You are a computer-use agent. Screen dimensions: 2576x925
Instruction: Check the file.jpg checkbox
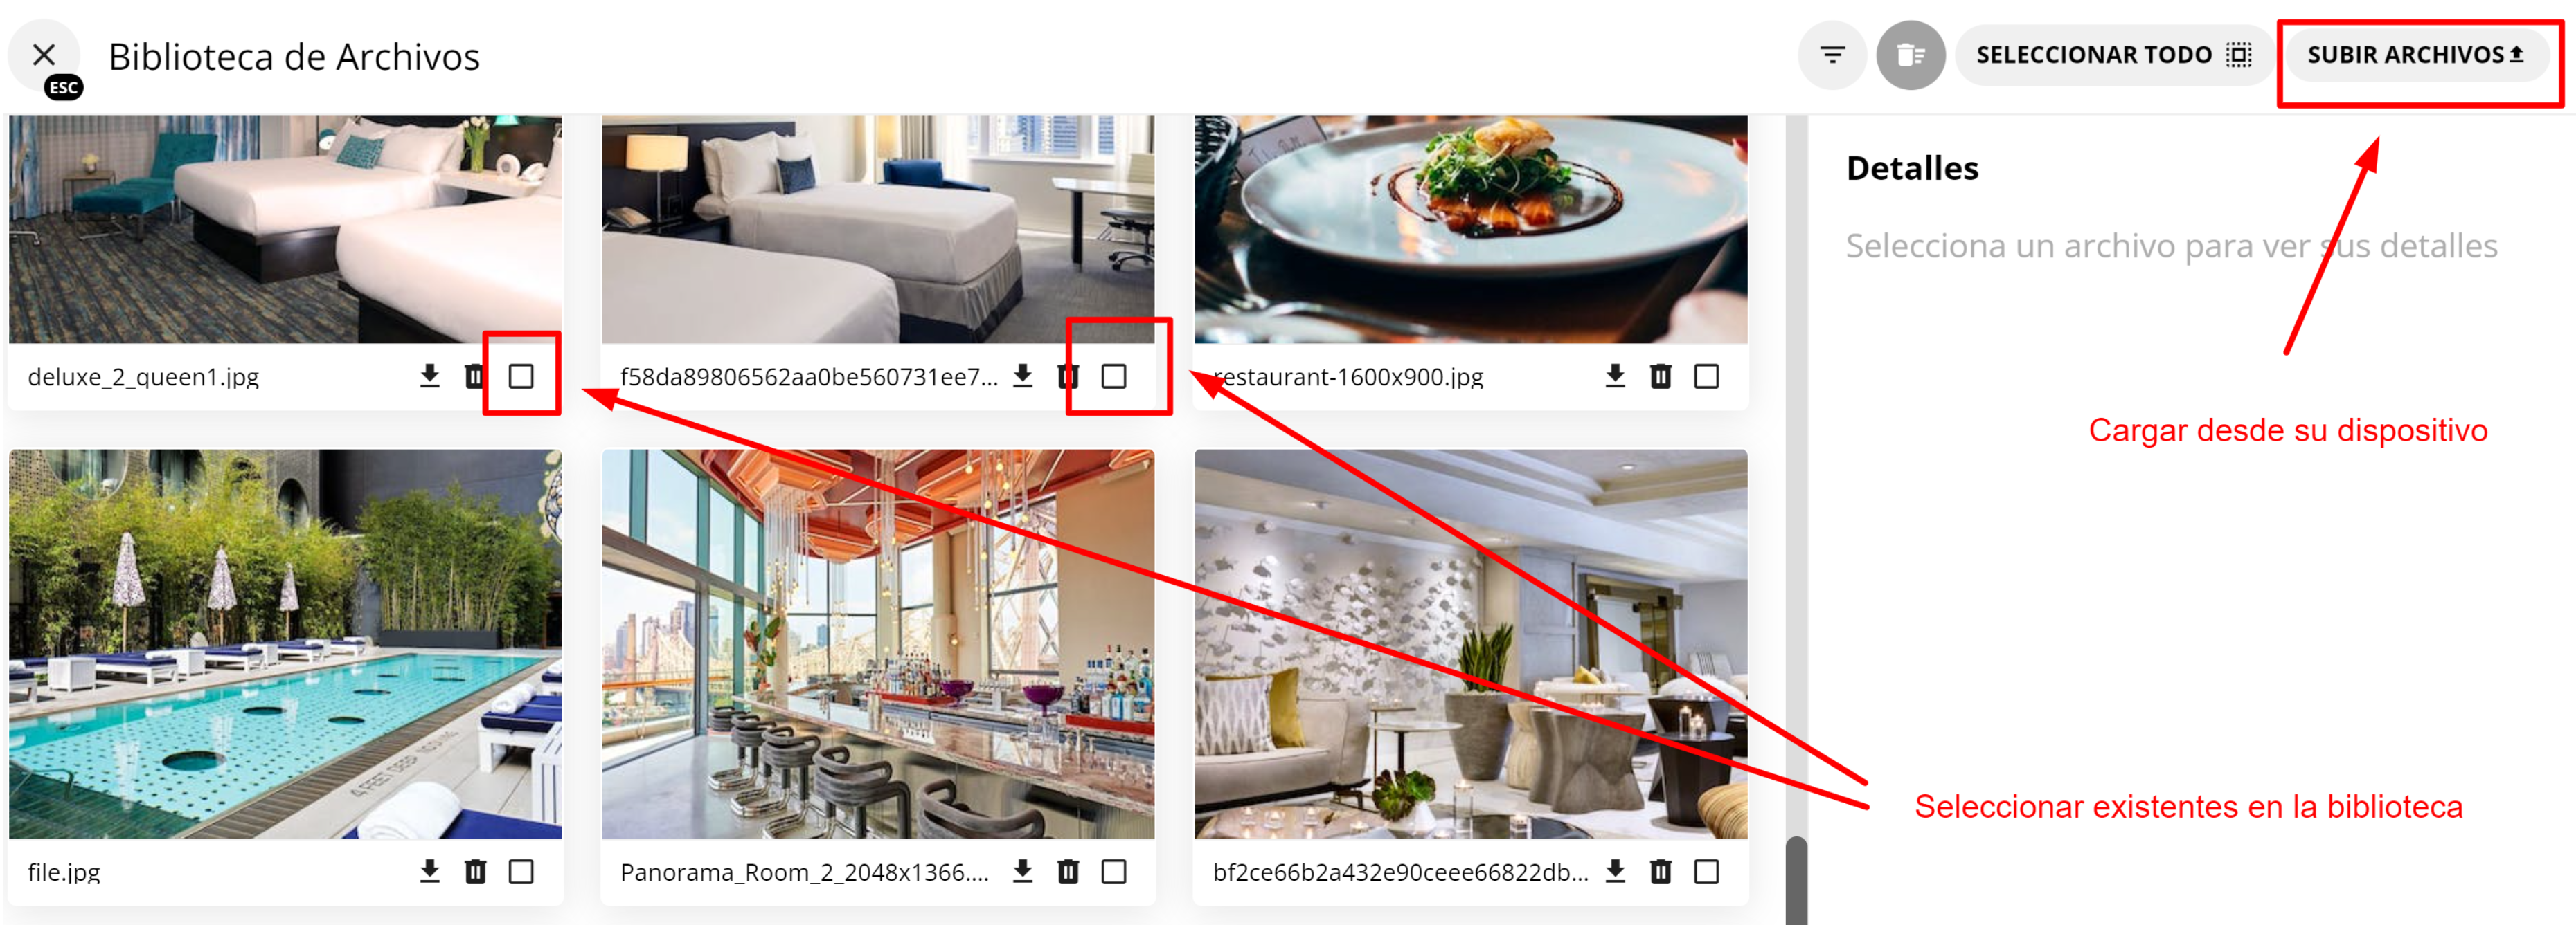(521, 871)
